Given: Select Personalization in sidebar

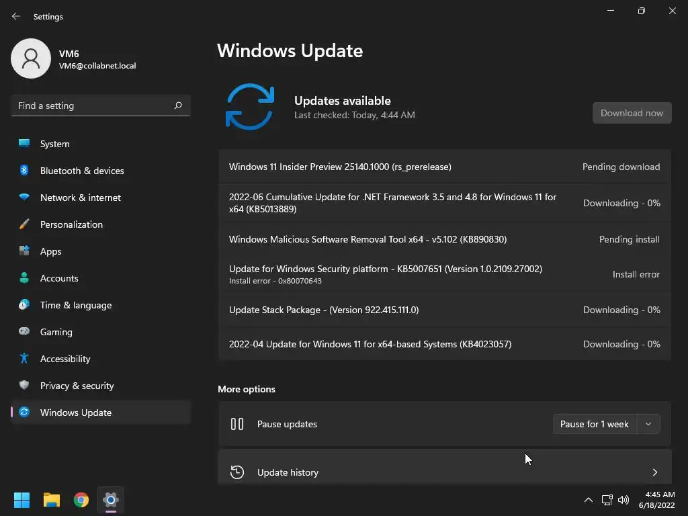Looking at the screenshot, I should point(101,224).
